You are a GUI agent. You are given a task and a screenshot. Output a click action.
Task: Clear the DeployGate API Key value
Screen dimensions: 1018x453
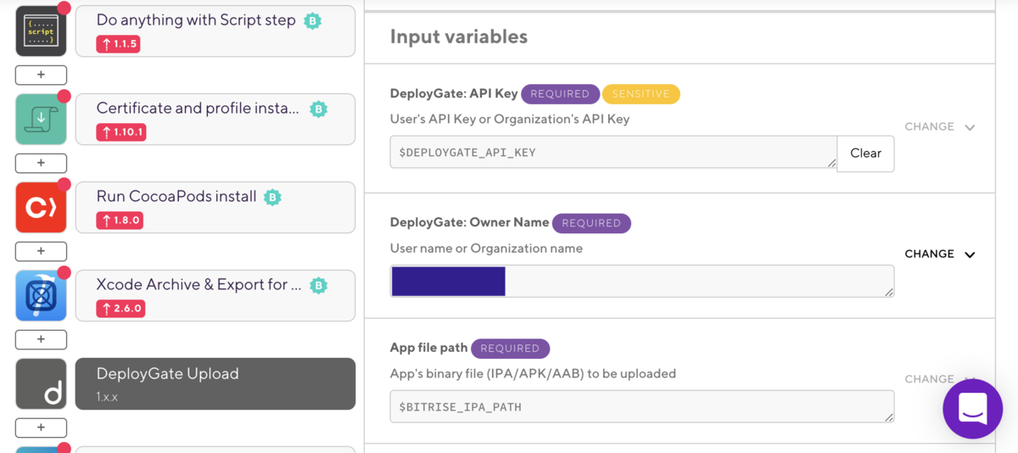865,154
